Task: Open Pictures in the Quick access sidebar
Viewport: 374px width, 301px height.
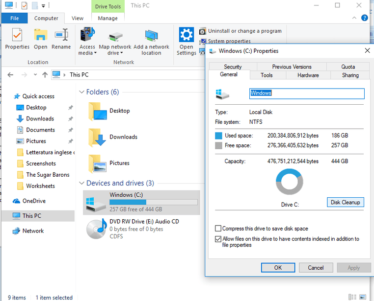Action: coord(36,141)
